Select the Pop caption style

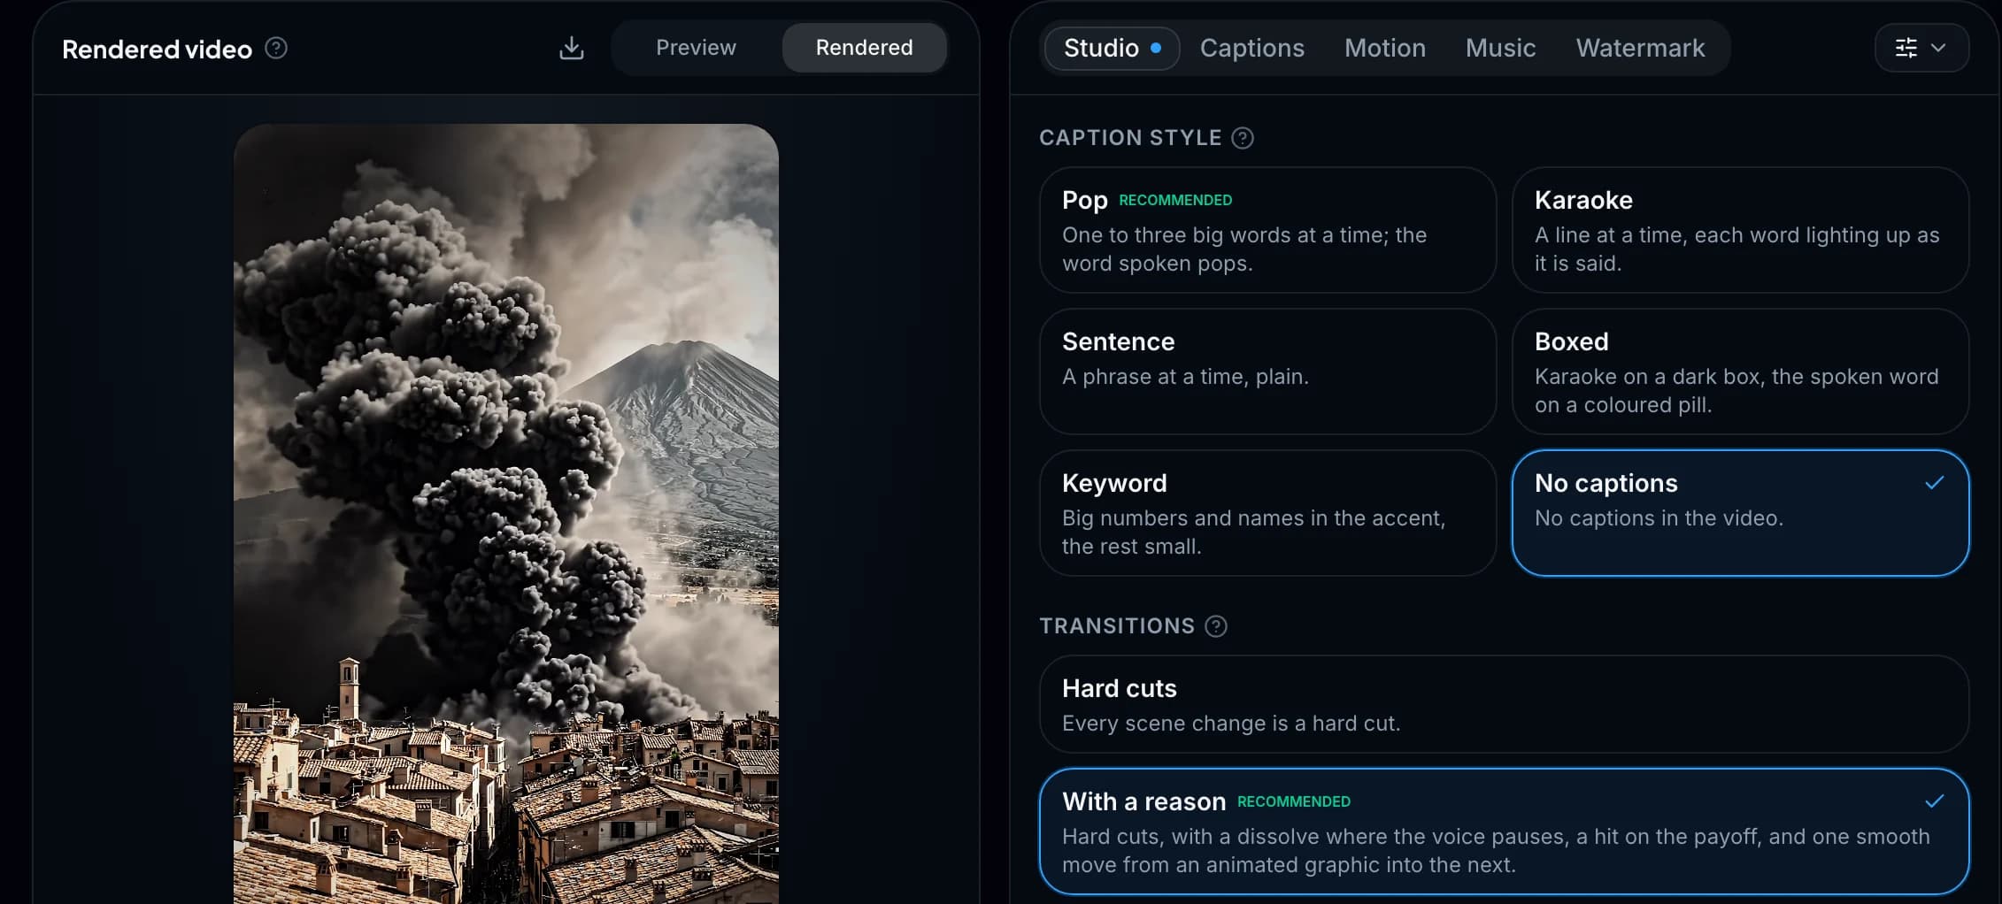[1267, 230]
